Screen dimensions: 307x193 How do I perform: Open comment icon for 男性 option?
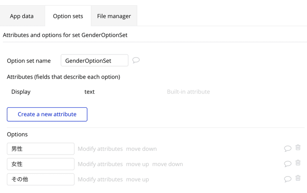(x=287, y=148)
